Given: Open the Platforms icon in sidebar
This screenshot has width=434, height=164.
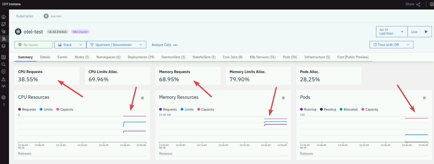Looking at the screenshot, I should pos(3,31).
